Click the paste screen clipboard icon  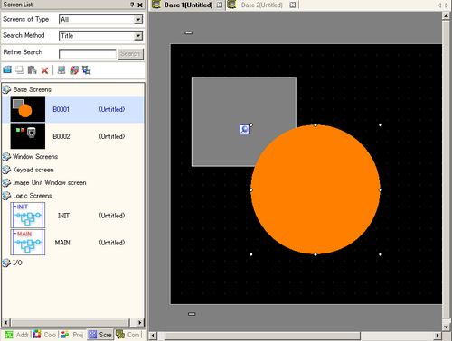click(32, 70)
